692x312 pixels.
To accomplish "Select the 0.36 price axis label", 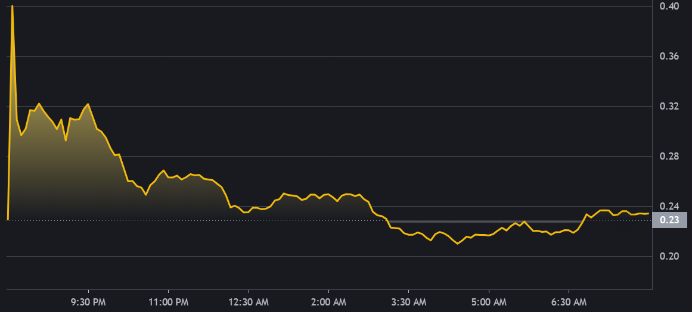I will point(669,57).
